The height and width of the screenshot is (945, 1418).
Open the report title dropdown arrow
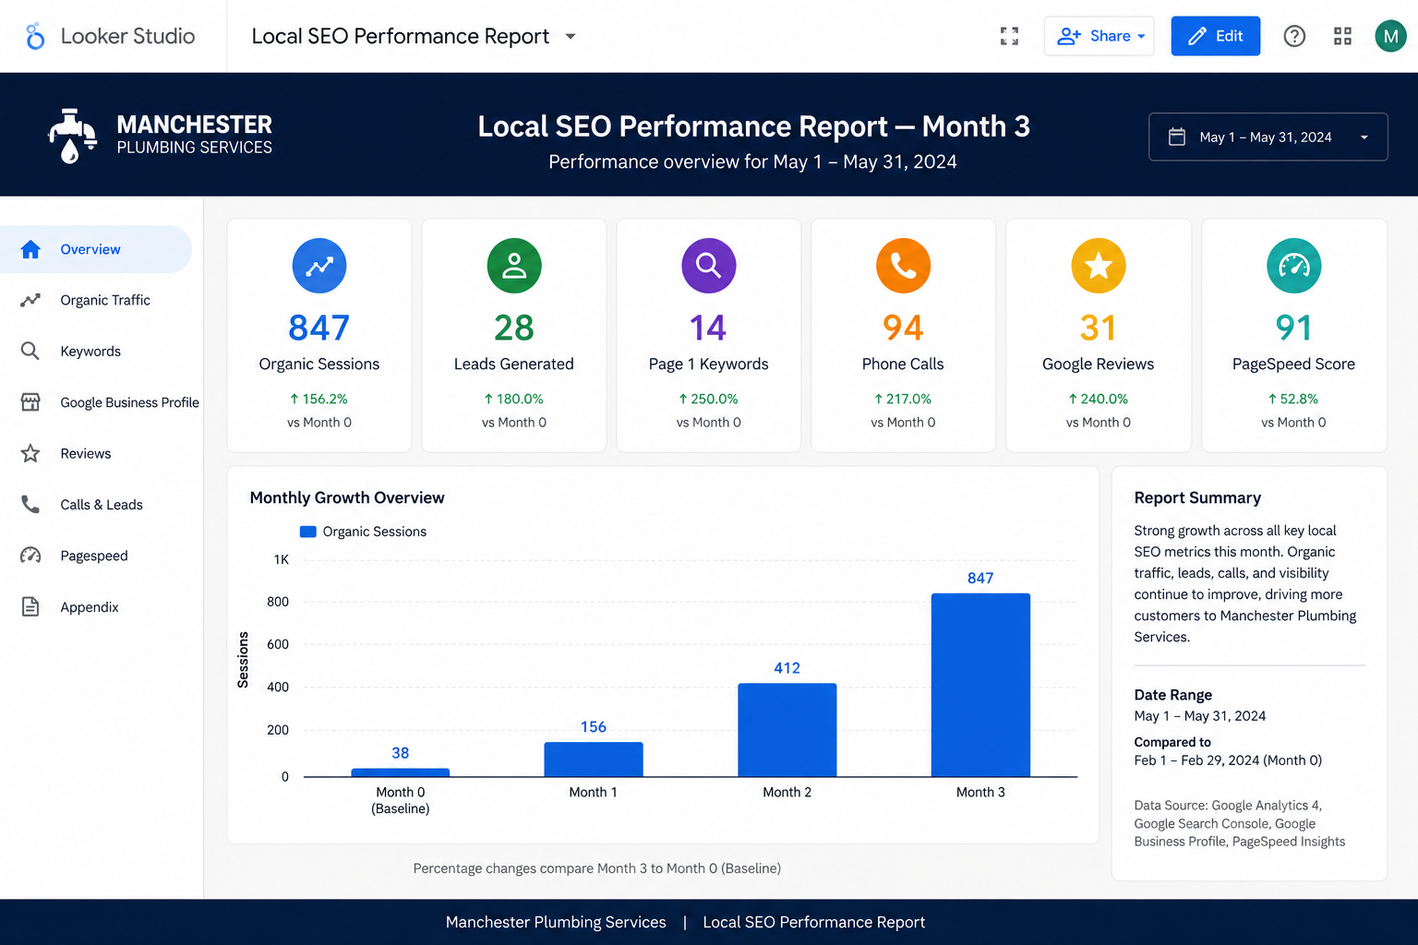coord(571,36)
